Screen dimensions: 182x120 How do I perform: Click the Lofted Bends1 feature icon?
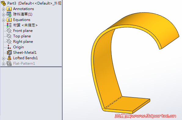[x=9, y=58]
